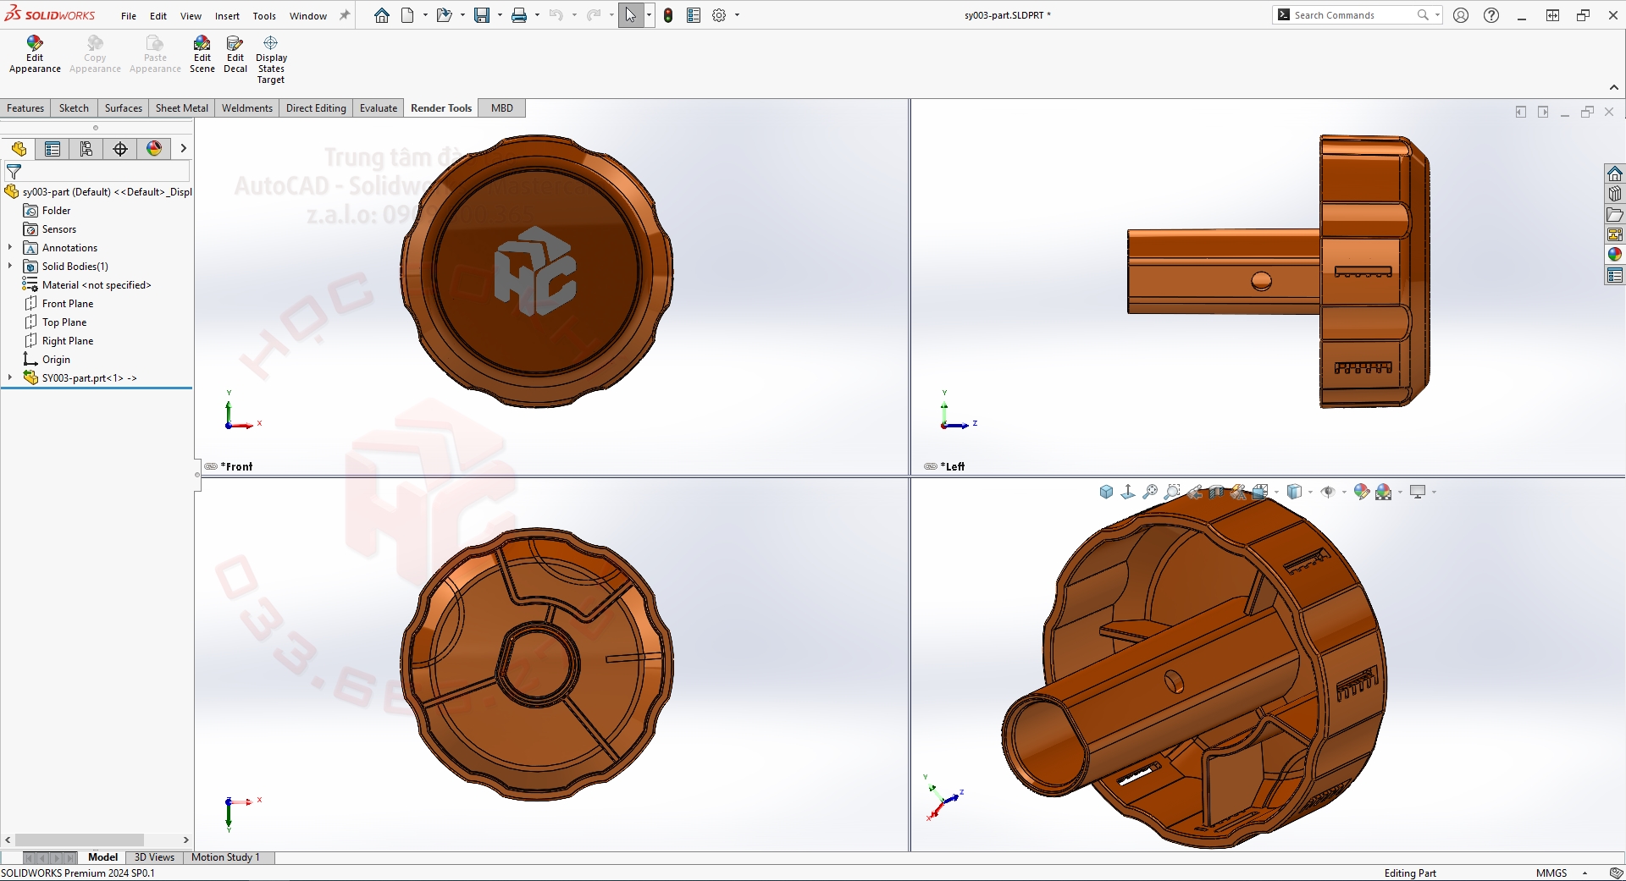Image resolution: width=1626 pixels, height=881 pixels.
Task: Open Custom Properties task pane tab
Action: pos(1615,275)
